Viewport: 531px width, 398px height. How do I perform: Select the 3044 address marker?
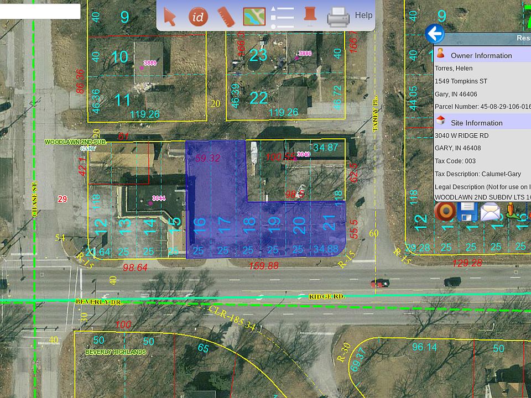(x=150, y=202)
